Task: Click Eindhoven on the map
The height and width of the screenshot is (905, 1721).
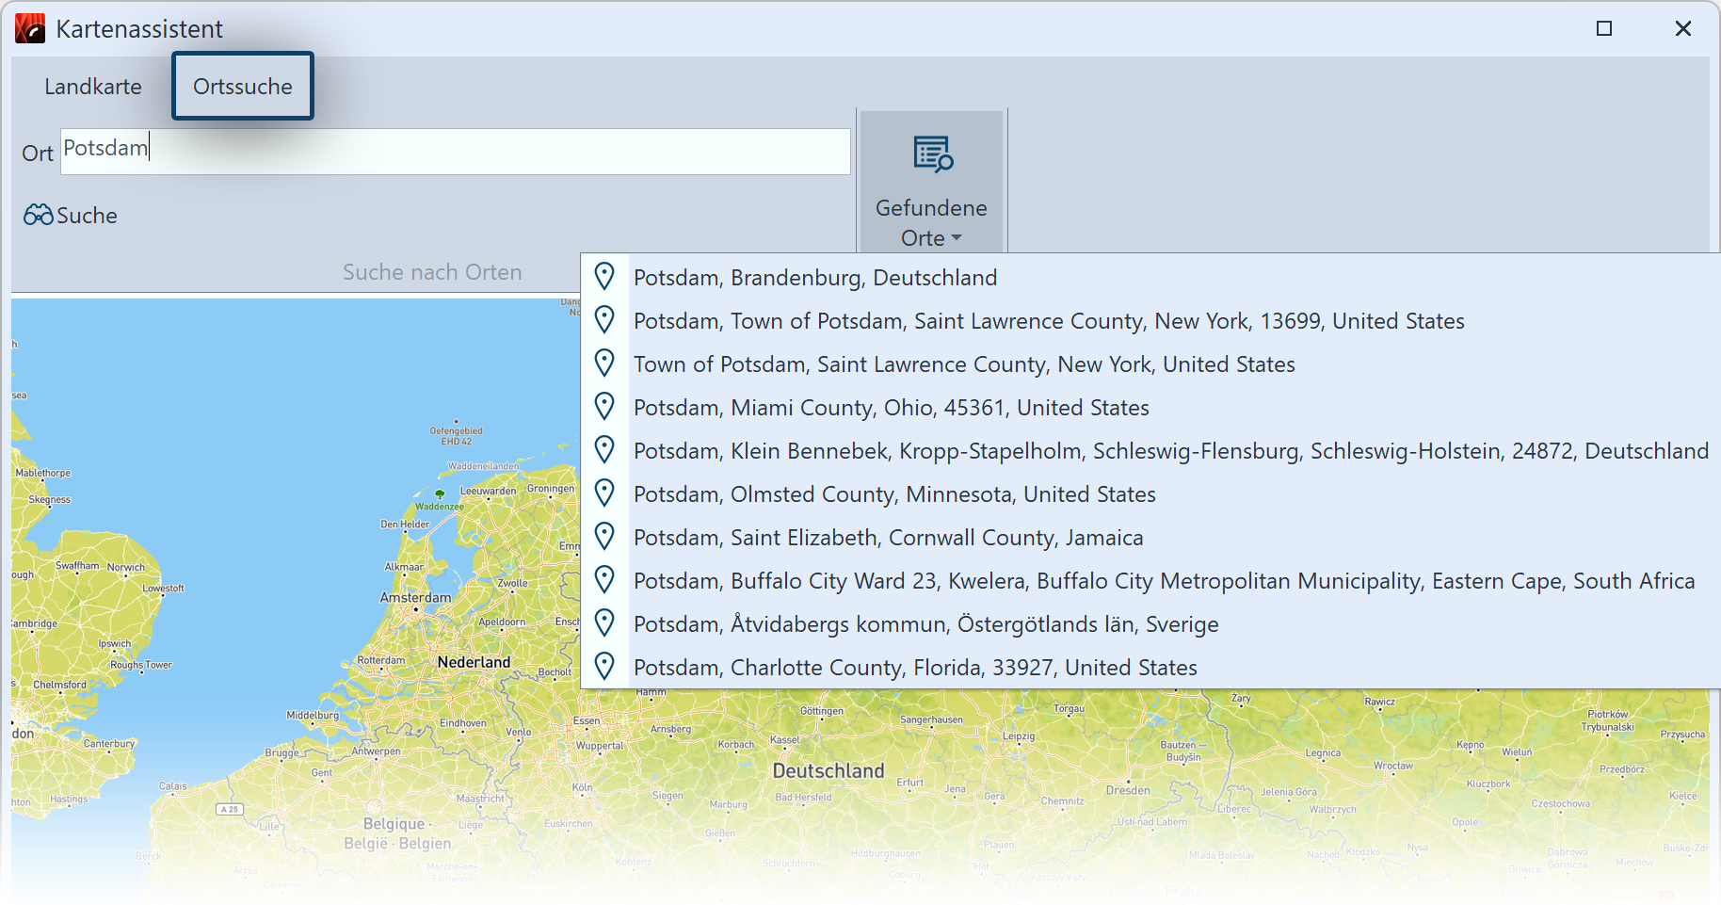Action: (463, 722)
